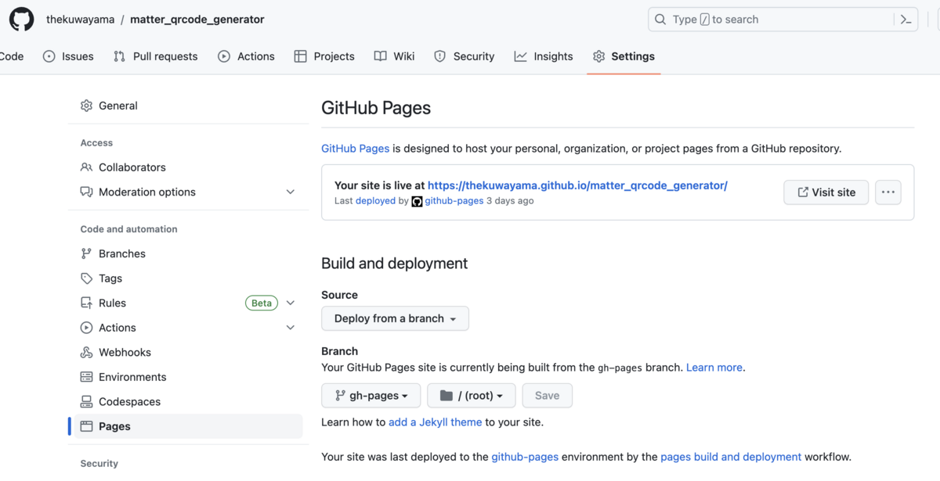
Task: Click the Security shield icon
Action: coord(439,56)
